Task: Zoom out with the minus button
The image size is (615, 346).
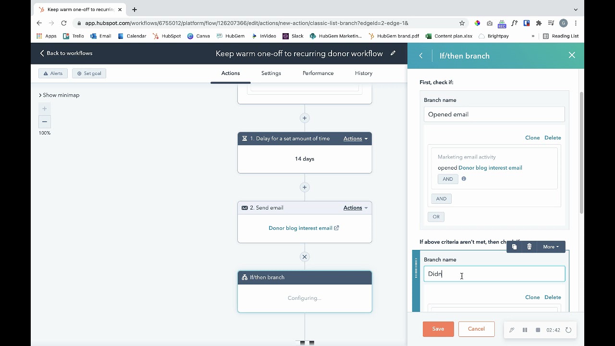Action: click(x=45, y=122)
